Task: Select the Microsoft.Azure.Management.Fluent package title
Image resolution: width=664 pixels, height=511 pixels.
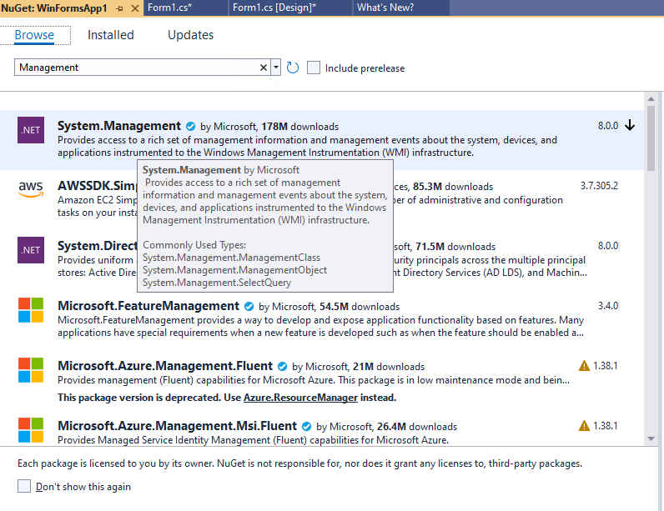Action: 165,366
